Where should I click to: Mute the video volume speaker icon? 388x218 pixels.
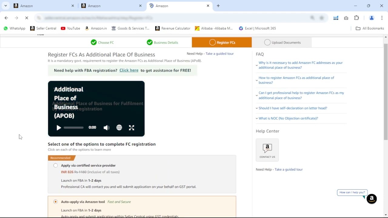tap(106, 128)
